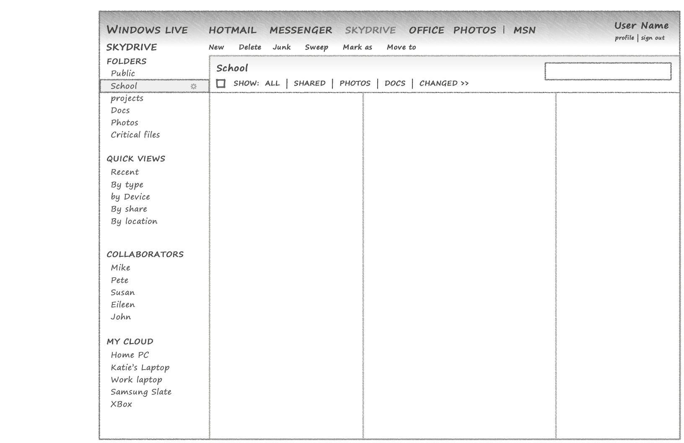Screen dimensions: 684x443
Task: Open the PHOTOS tab in the top navigation
Action: click(x=474, y=30)
